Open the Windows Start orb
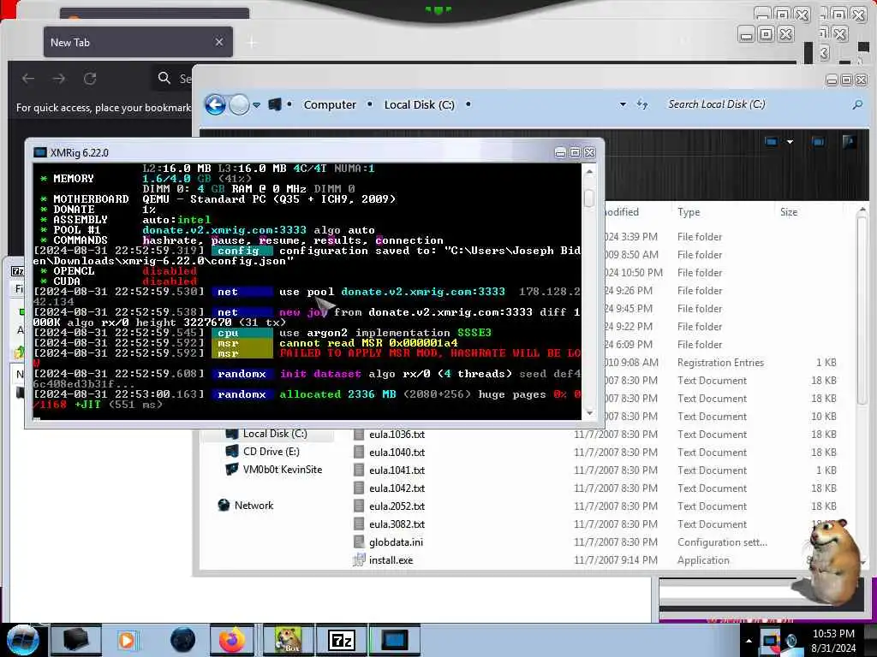Image resolution: width=877 pixels, height=657 pixels. [22, 640]
